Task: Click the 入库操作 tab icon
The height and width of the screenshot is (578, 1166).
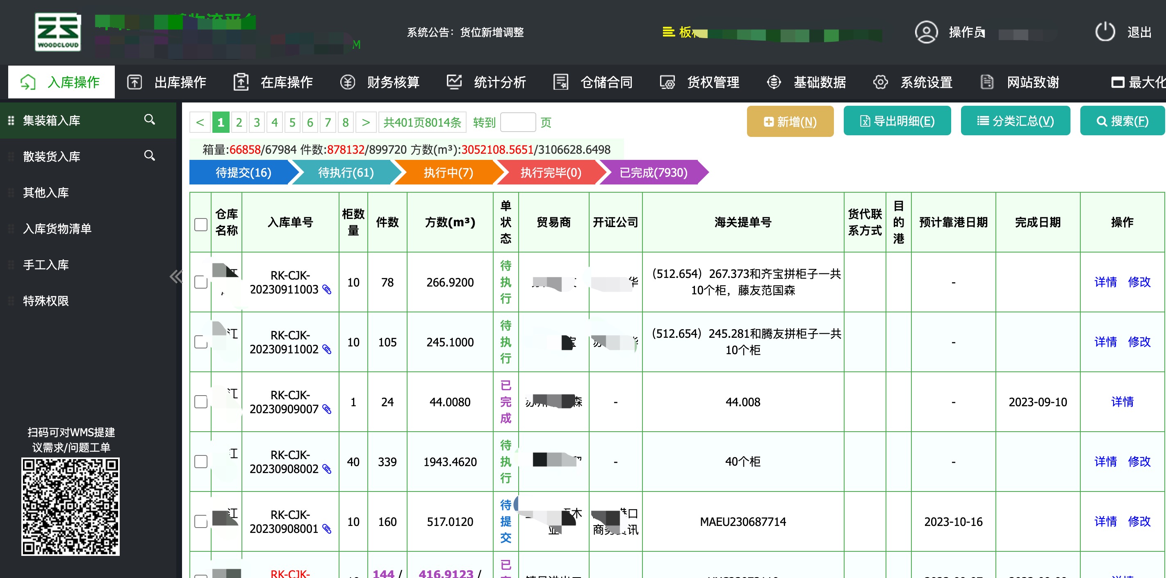Action: pyautogui.click(x=28, y=82)
